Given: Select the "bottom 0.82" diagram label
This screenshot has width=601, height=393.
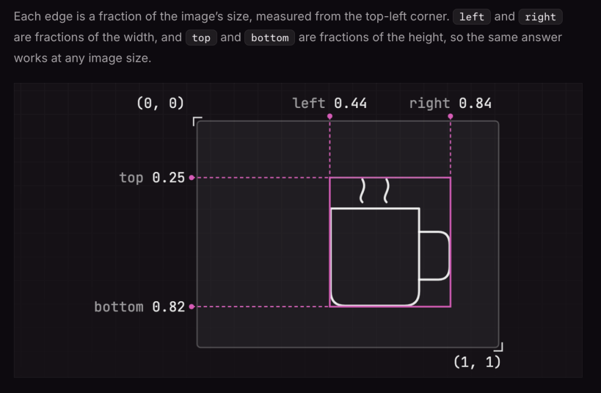Looking at the screenshot, I should tap(140, 307).
